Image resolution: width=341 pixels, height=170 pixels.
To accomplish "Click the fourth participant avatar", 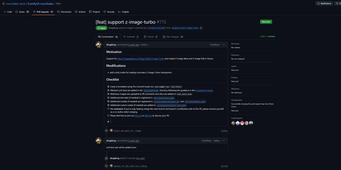I will pyautogui.click(x=246, y=123).
